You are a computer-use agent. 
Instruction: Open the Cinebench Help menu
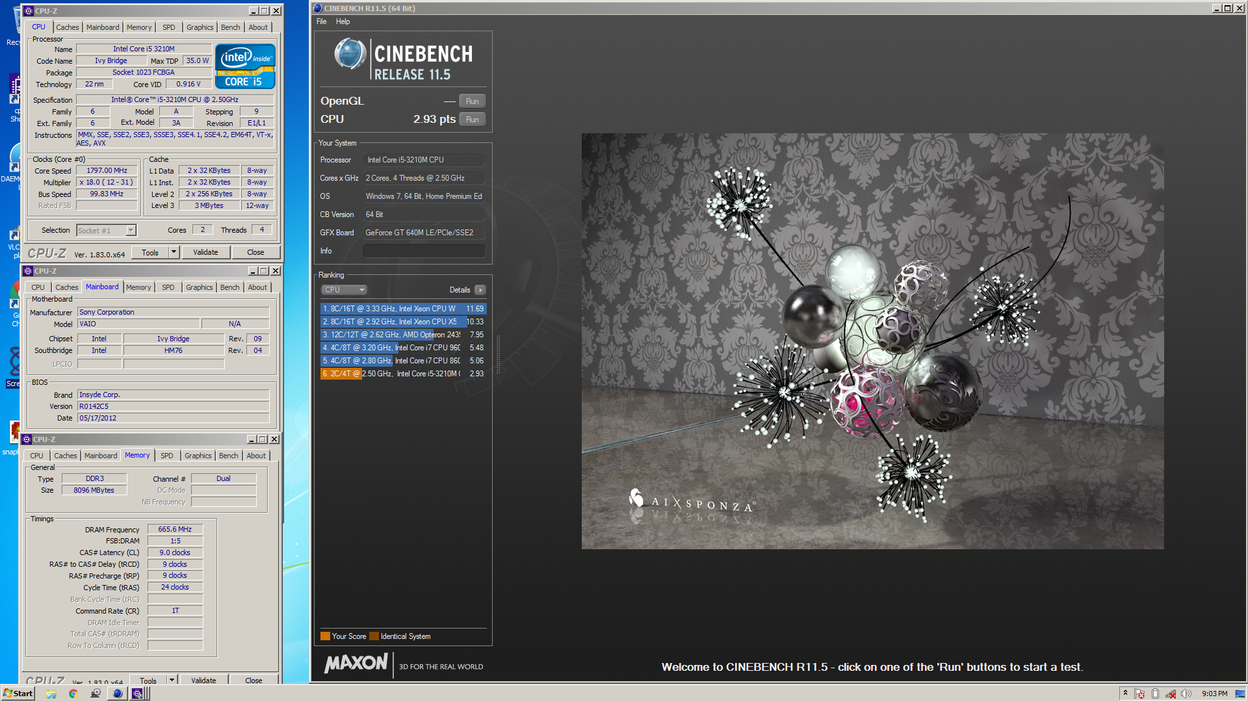(343, 21)
